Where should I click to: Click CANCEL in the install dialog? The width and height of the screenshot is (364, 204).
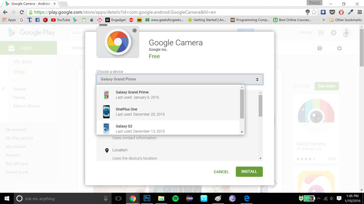click(221, 172)
